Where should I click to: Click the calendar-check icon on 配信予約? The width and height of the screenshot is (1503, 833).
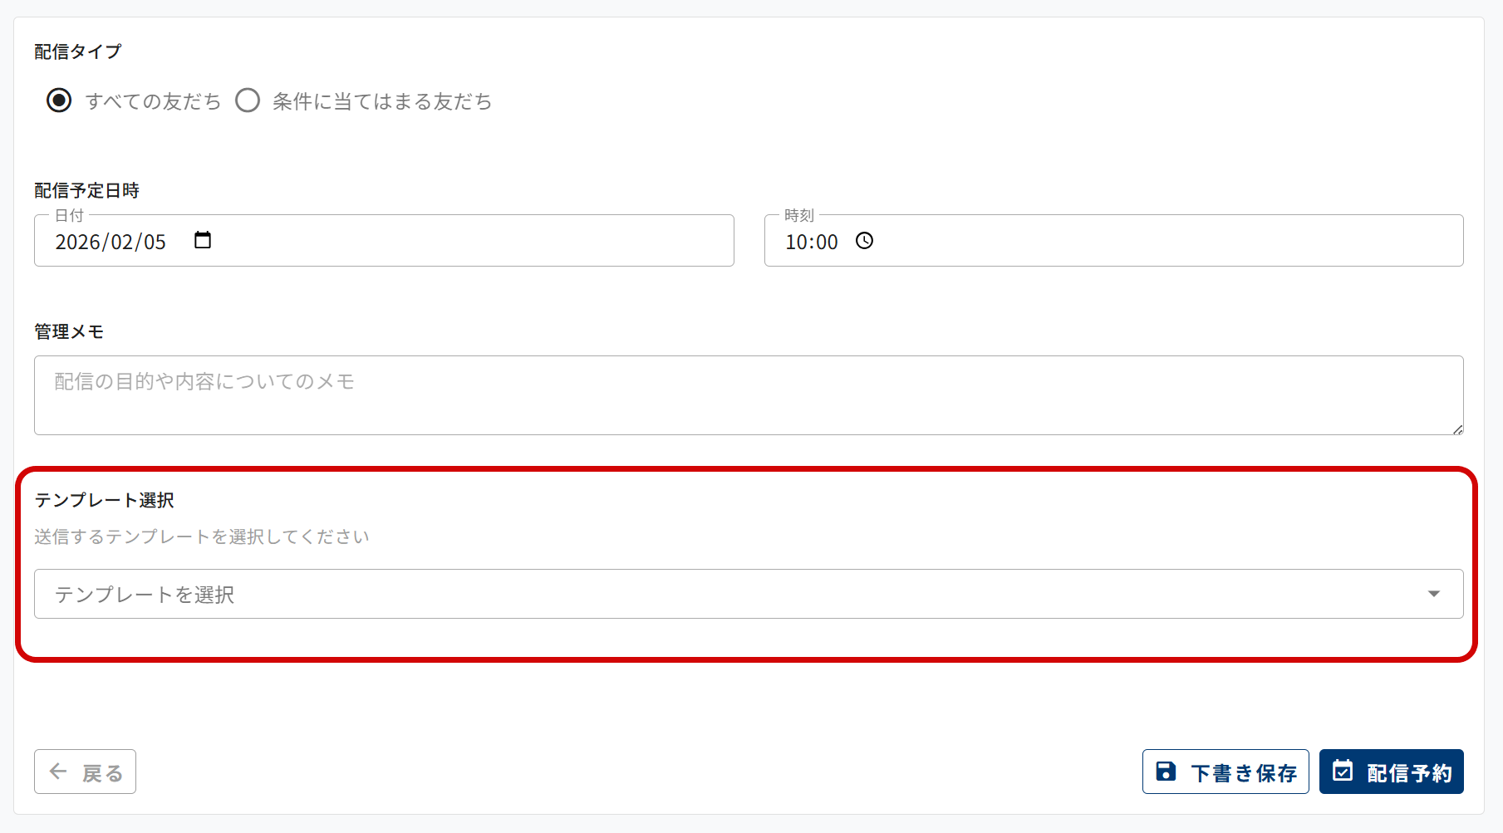pyautogui.click(x=1343, y=771)
